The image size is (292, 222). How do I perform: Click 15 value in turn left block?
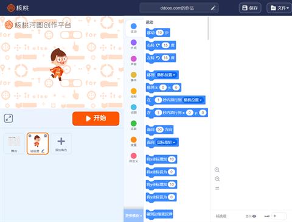pos(165,58)
